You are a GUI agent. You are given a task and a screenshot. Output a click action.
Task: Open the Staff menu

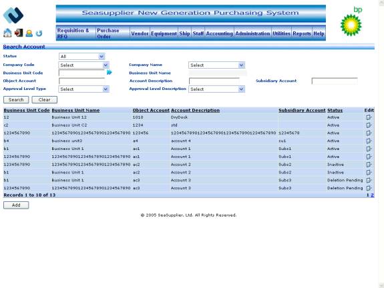click(x=198, y=33)
